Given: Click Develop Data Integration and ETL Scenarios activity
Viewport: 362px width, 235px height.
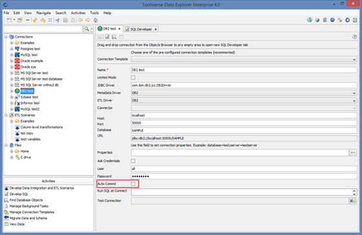Looking at the screenshot, I should click(42, 188).
